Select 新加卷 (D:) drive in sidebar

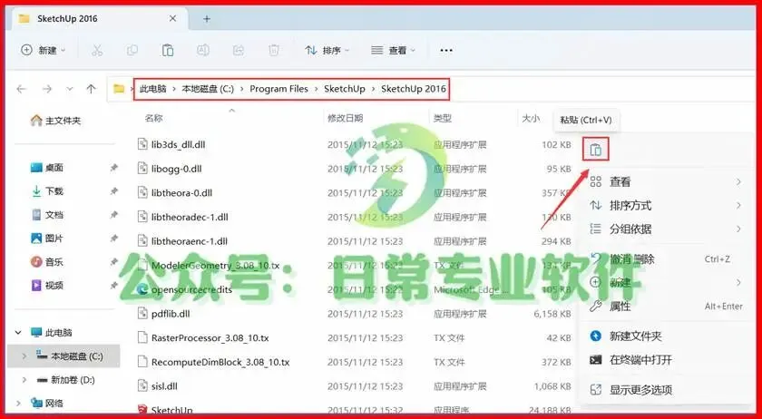pos(65,380)
